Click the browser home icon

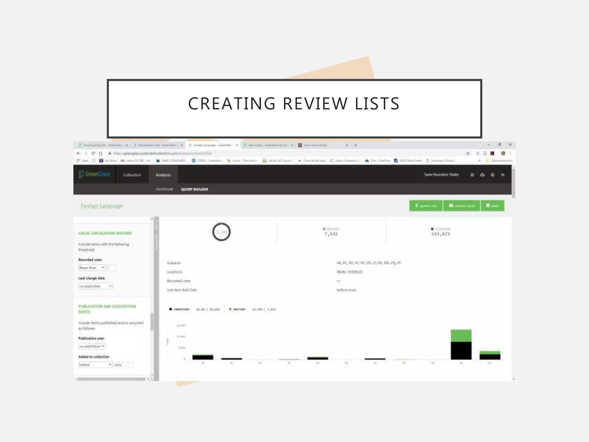[x=100, y=153]
